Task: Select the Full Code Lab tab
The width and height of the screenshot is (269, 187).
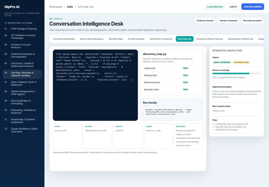Action: click(x=185, y=39)
